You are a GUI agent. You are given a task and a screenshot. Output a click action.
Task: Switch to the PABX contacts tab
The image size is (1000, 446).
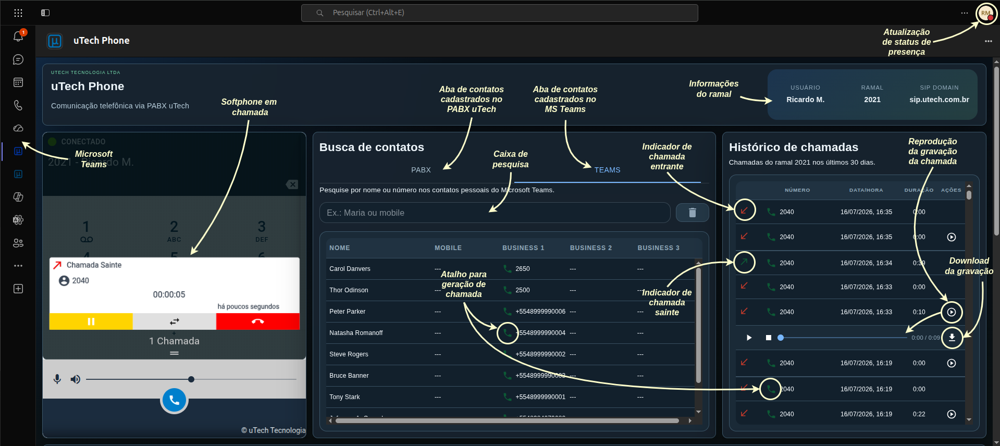[x=421, y=170]
